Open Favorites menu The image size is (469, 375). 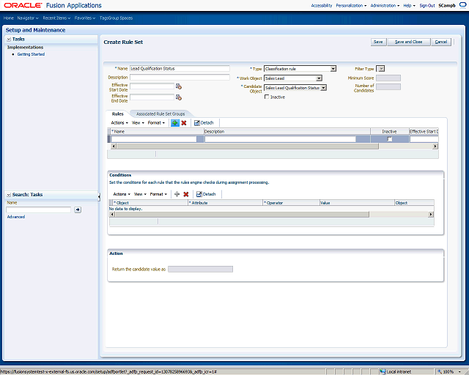click(x=85, y=18)
